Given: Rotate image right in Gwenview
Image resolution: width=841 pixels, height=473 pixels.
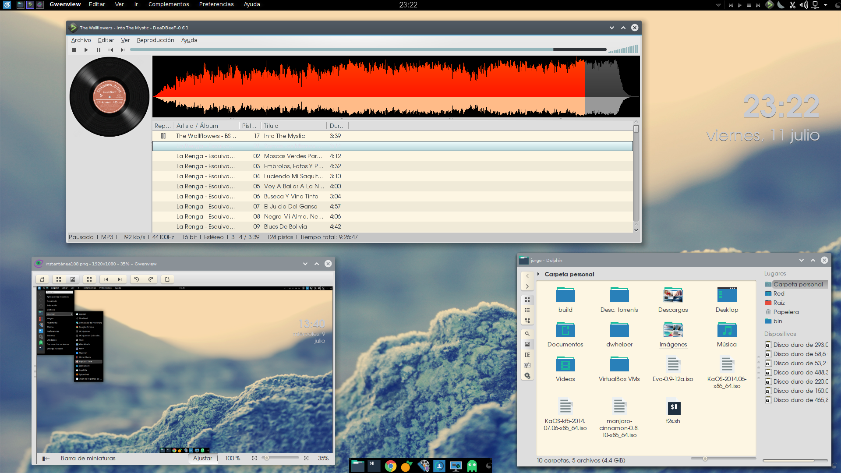Looking at the screenshot, I should pos(151,279).
